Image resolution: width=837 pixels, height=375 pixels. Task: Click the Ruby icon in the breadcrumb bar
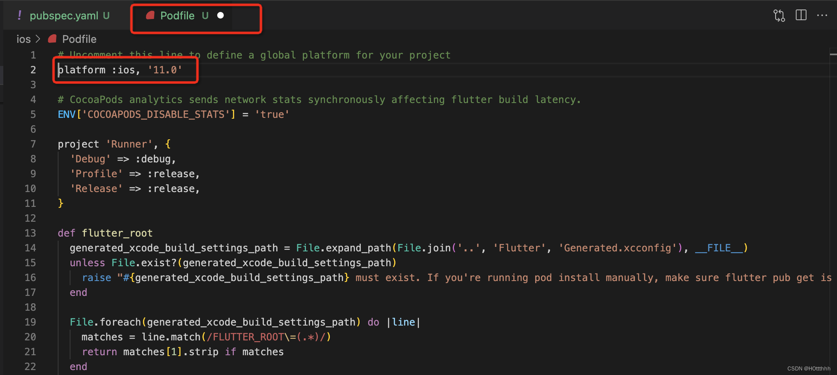coord(52,39)
